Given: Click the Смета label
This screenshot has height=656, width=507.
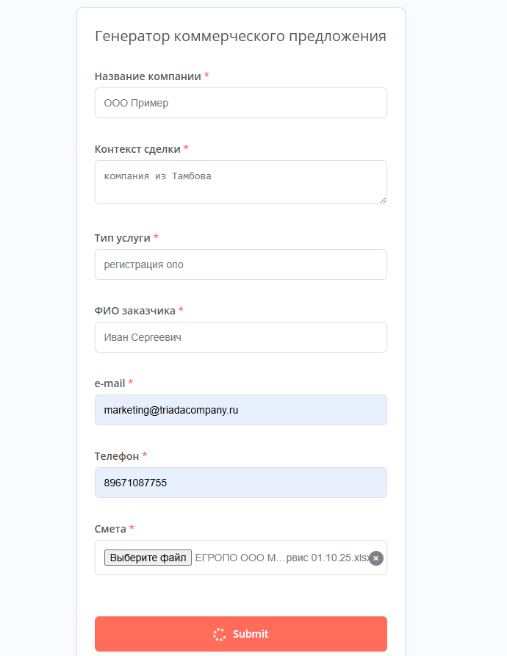Looking at the screenshot, I should pos(110,529).
